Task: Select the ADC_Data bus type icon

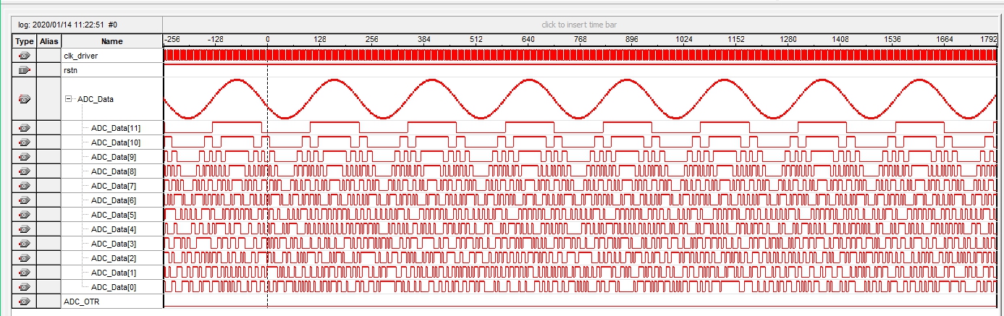Action: click(x=25, y=99)
